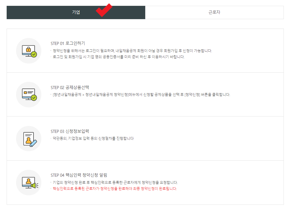
Task: Click the STEP 02 product selection icon
Action: 29,95
